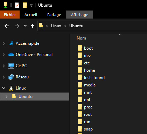The image size is (147, 134).
Task: Customize quick access toolbar dropdown
Action: (31, 6)
